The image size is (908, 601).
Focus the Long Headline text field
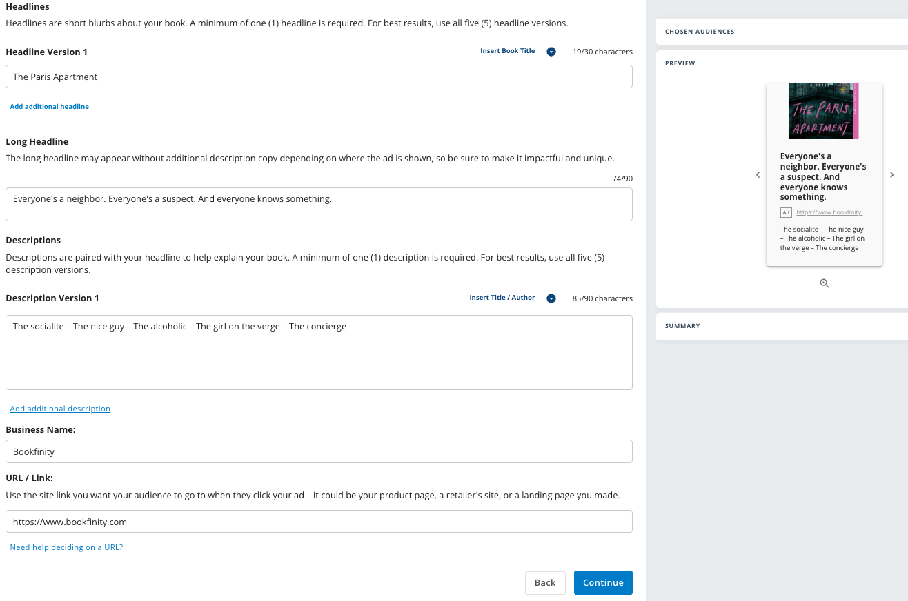click(x=319, y=204)
